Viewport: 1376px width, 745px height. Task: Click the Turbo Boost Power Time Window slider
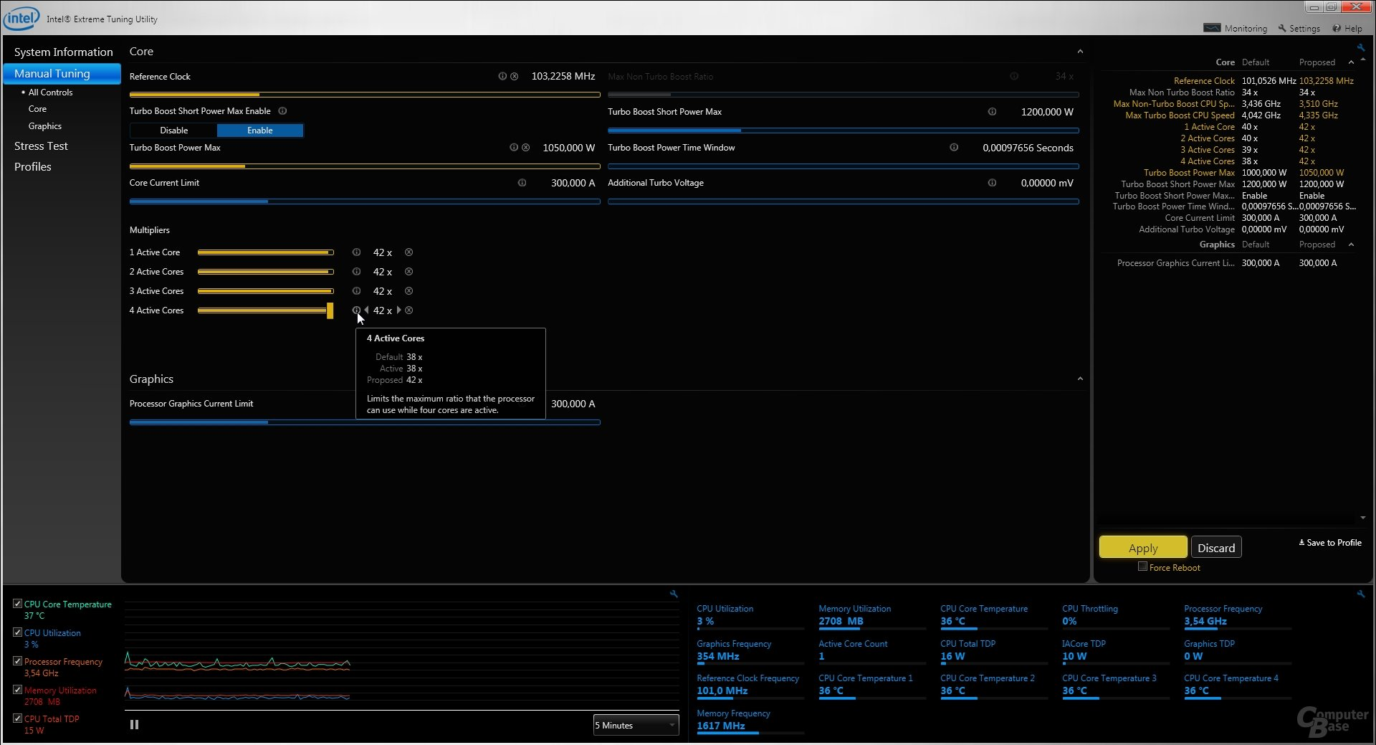click(x=844, y=166)
